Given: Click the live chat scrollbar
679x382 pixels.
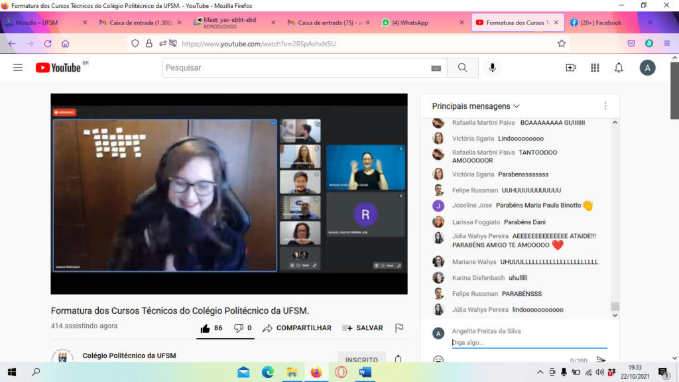Looking at the screenshot, I should click(x=615, y=212).
